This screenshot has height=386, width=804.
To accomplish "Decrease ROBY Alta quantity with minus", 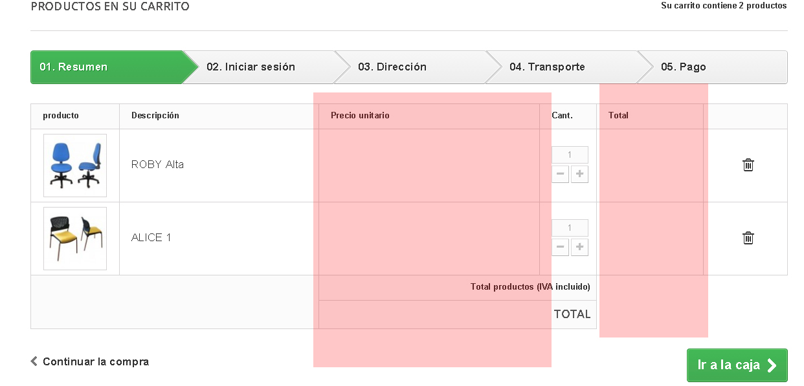I will point(561,174).
